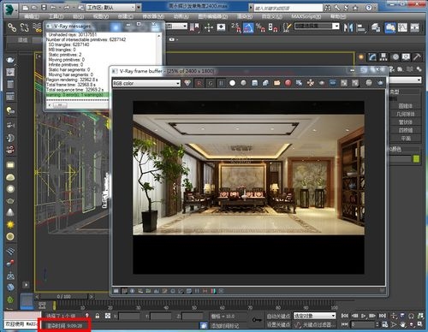The image size is (428, 332).
Task: Click the Align tool icon
Action: point(361,27)
